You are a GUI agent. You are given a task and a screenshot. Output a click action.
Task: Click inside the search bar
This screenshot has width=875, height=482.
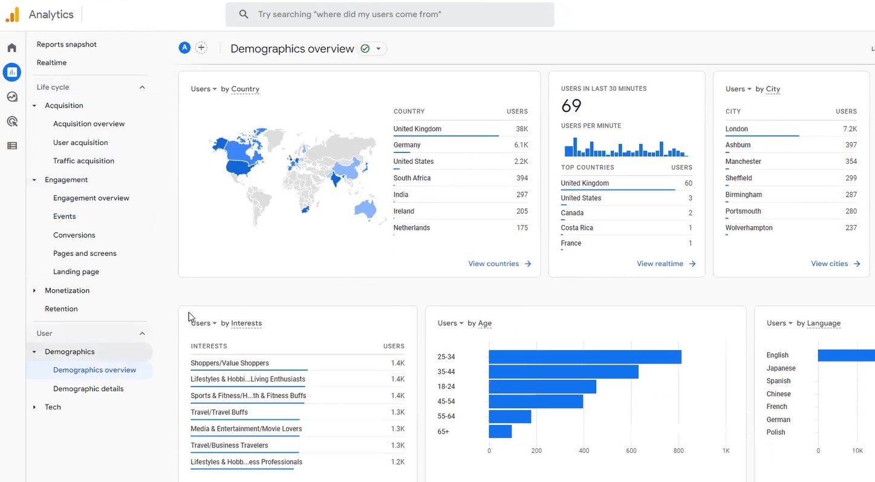(390, 14)
